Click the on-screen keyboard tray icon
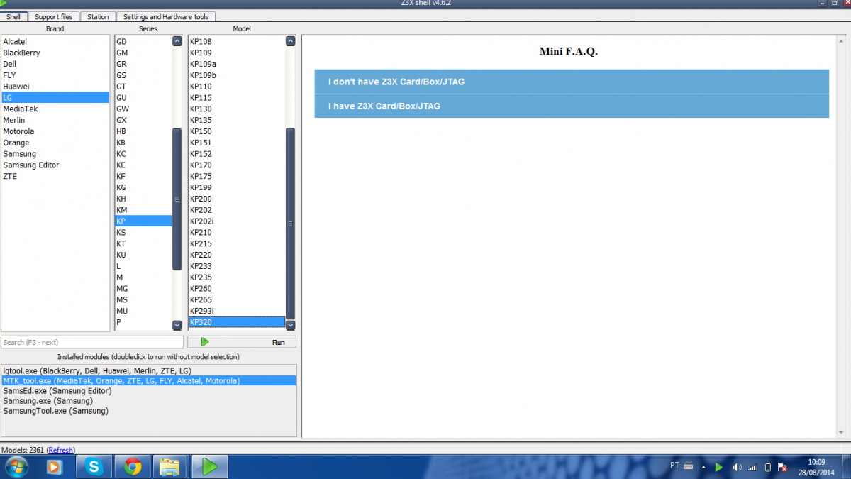The height and width of the screenshot is (479, 851). coord(688,466)
